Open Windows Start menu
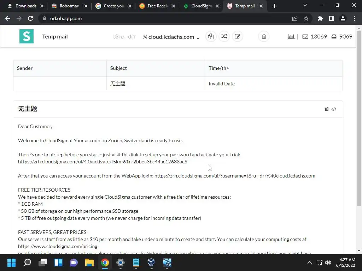 [11, 263]
